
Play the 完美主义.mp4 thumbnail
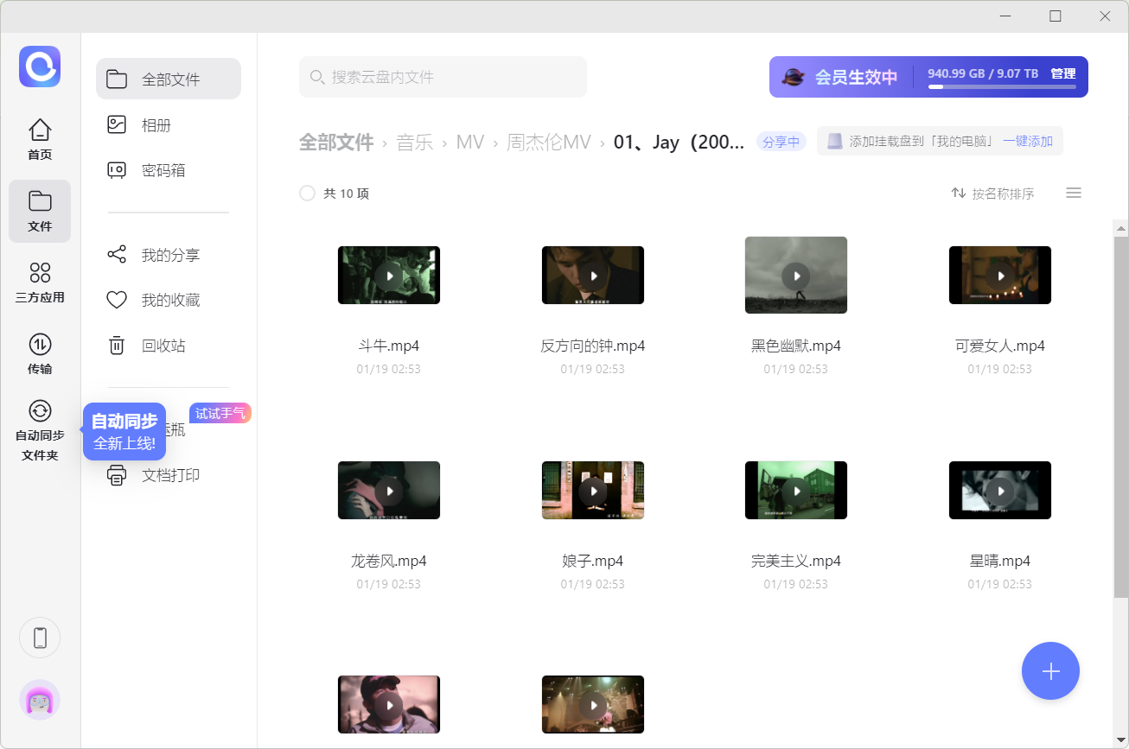(796, 490)
